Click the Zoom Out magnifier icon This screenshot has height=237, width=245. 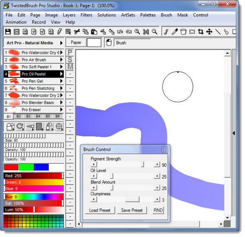click(154, 32)
